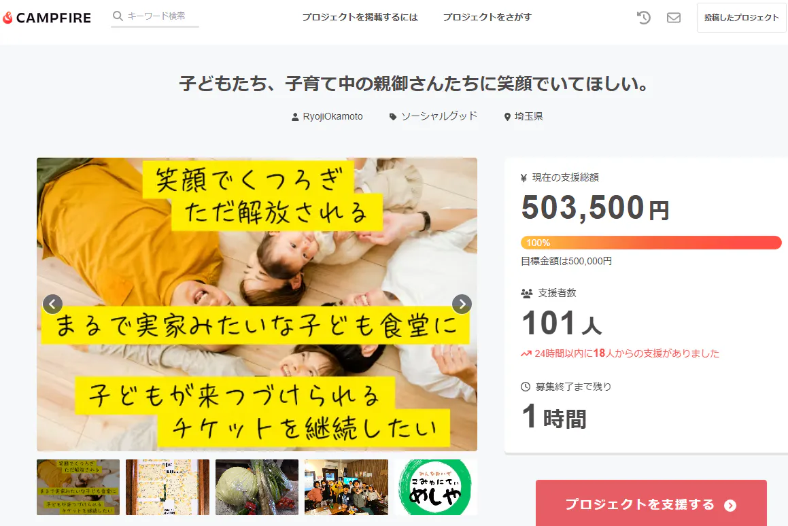Open the browsing history clock icon
788x526 pixels.
[644, 18]
